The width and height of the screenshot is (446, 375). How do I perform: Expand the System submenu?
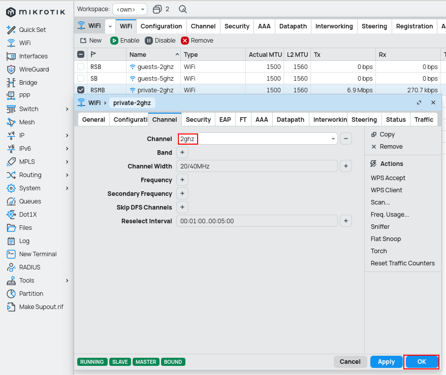[67, 188]
